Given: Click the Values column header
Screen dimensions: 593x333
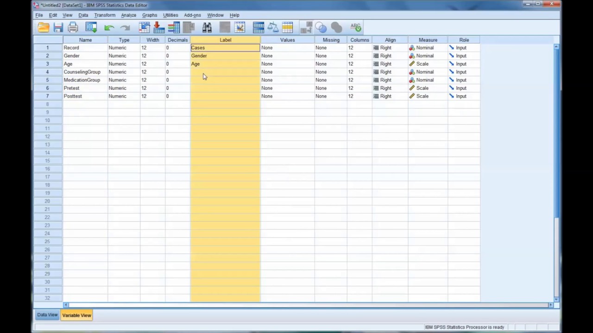Looking at the screenshot, I should [287, 40].
